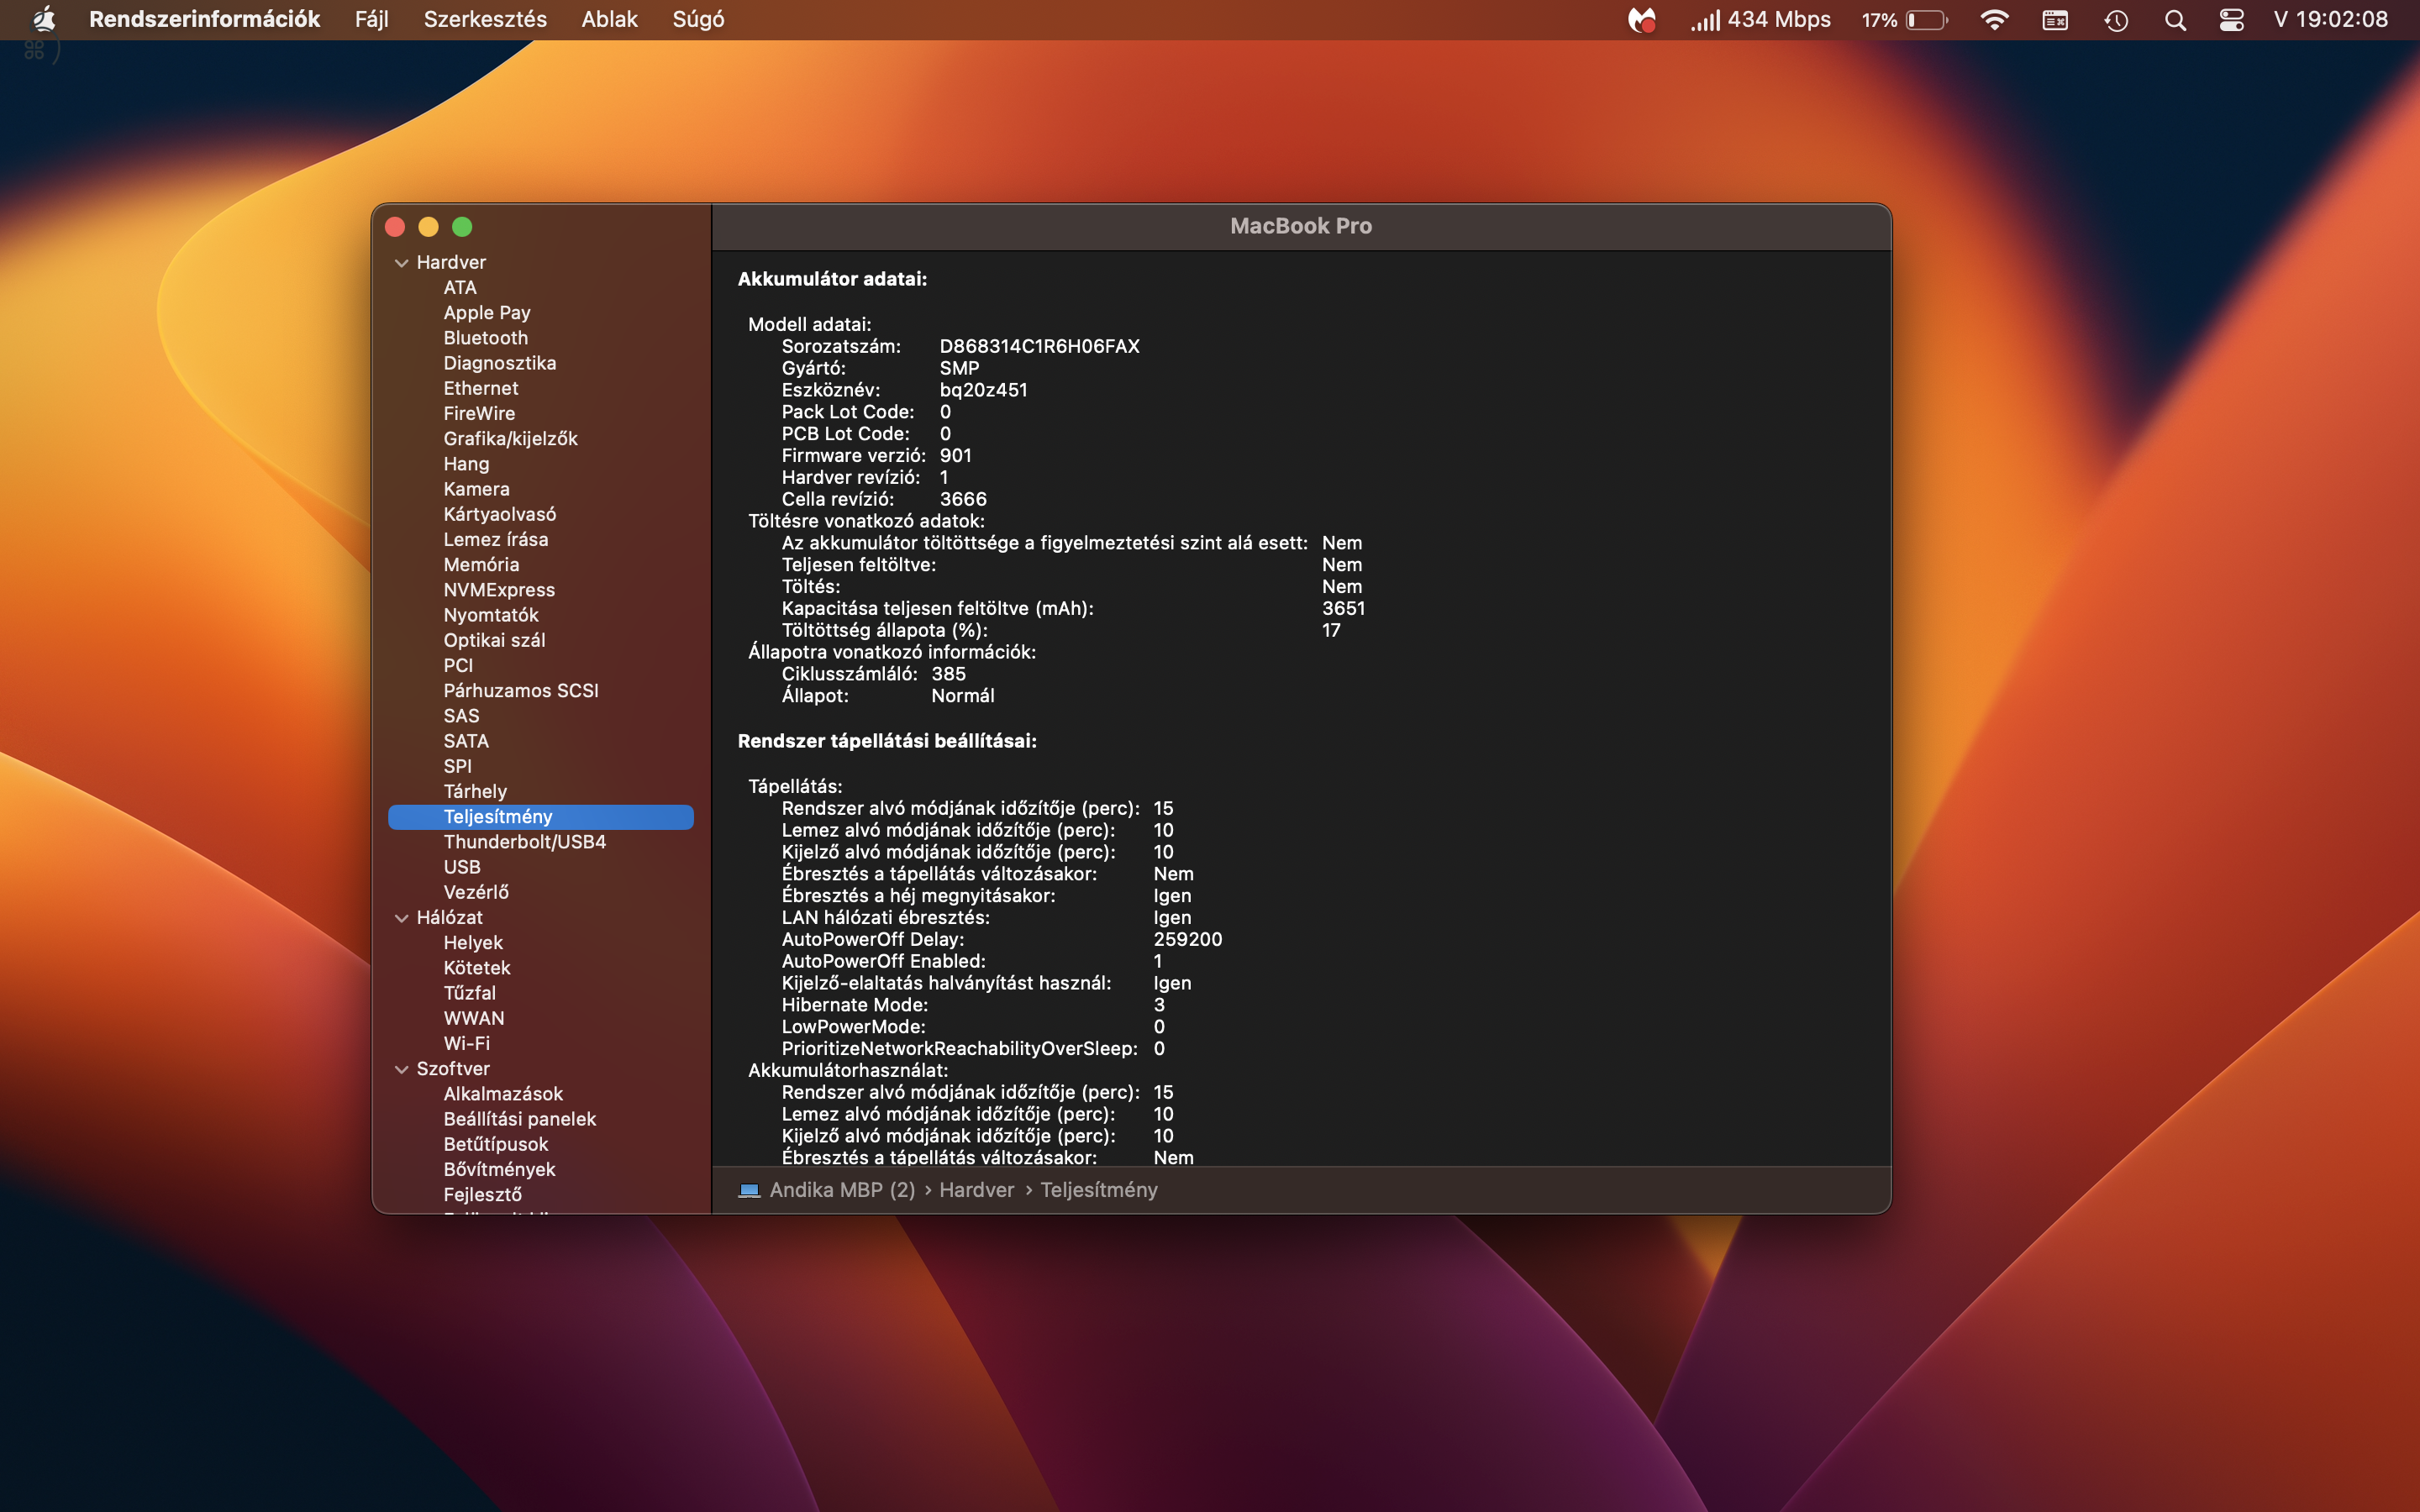Image resolution: width=2420 pixels, height=1512 pixels.
Task: Click the laptop icon in path bar
Action: (749, 1190)
